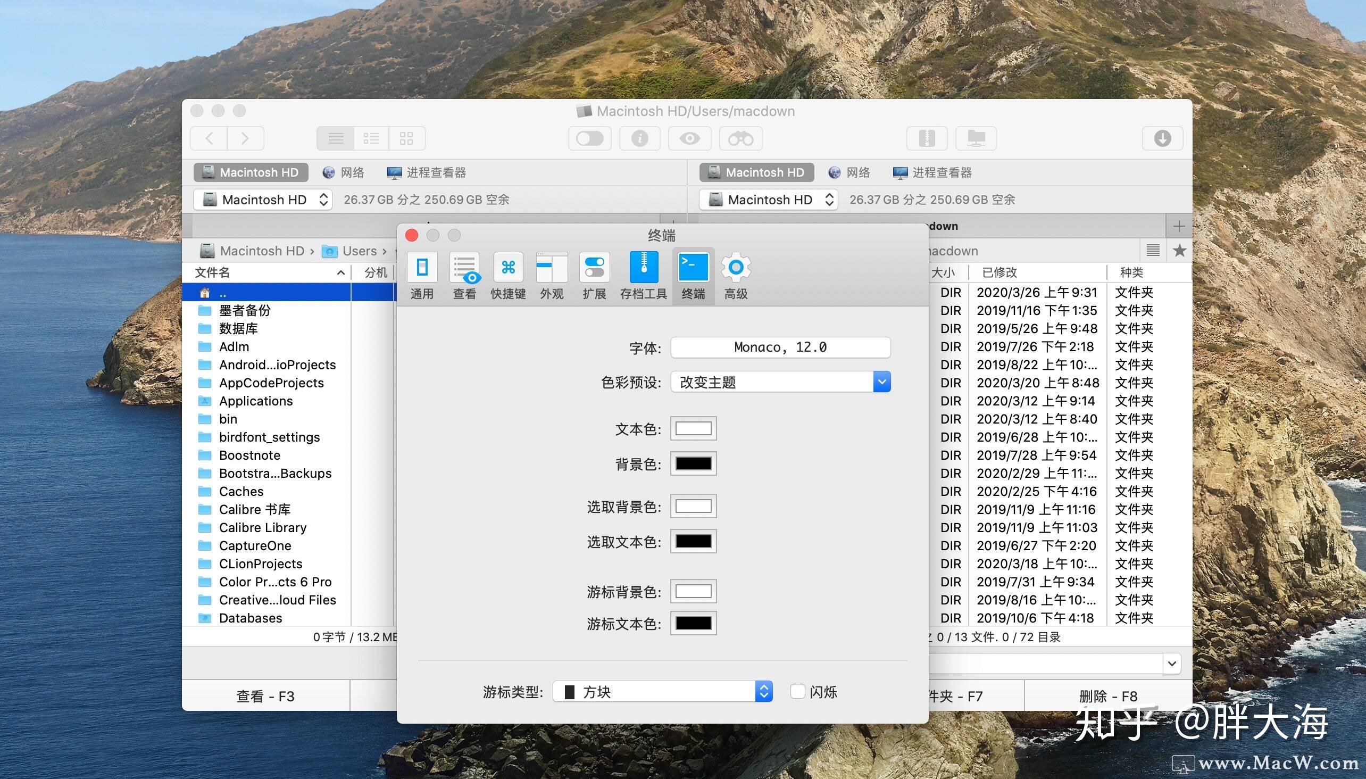Viewport: 1366px width, 779px height.
Task: Select the right pane 网络 tab
Action: pos(849,172)
